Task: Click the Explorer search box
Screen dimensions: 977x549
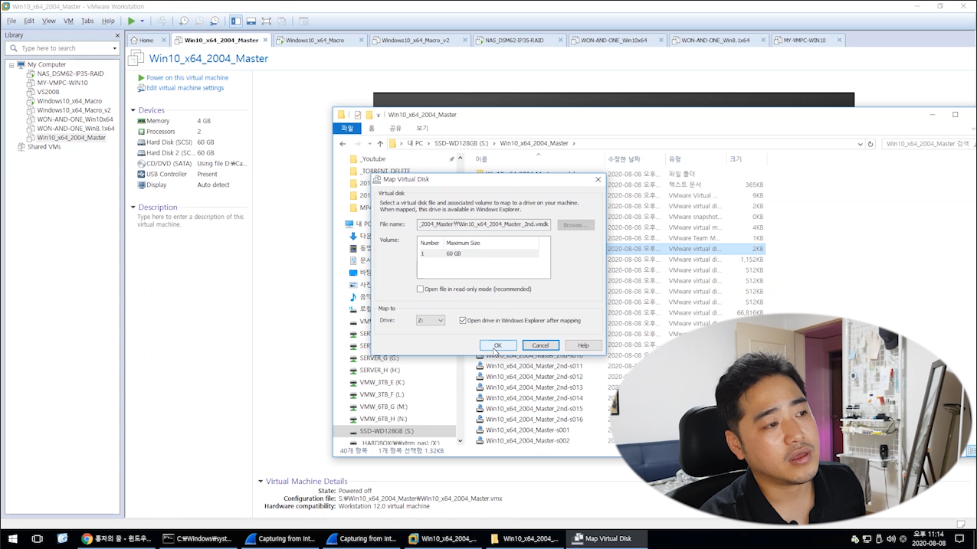Action: pos(927,144)
